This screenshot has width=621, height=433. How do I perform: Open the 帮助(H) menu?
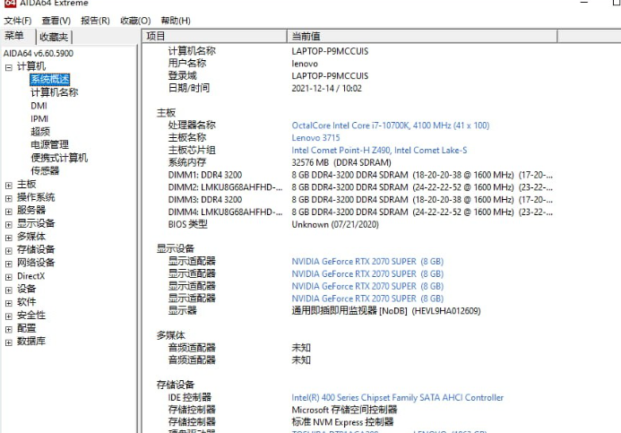(x=176, y=21)
